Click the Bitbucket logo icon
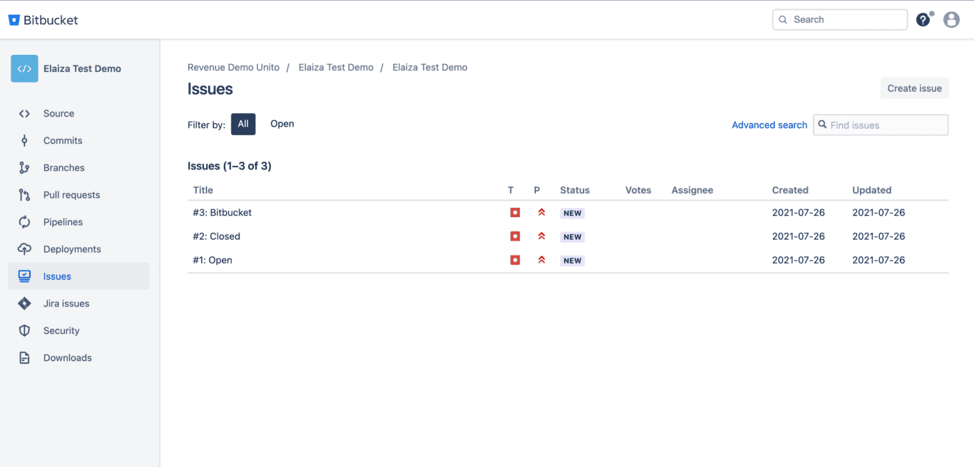Screen dimensions: 974x467 point(14,20)
